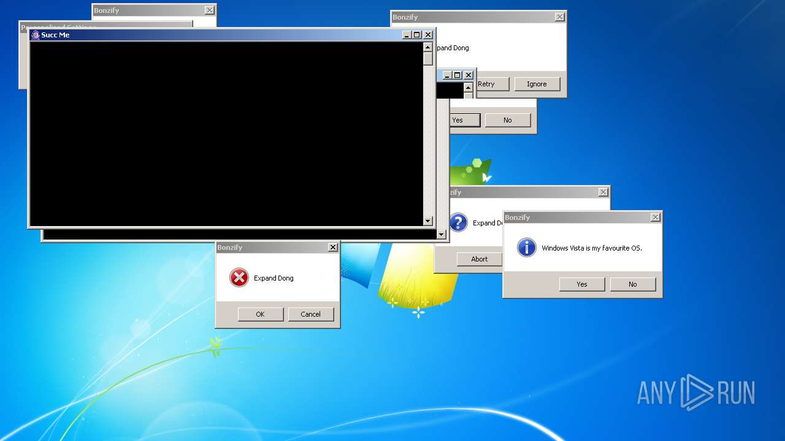
Task: Close the top-right Bonzify Retry/Ignore dialog
Action: pyautogui.click(x=560, y=17)
